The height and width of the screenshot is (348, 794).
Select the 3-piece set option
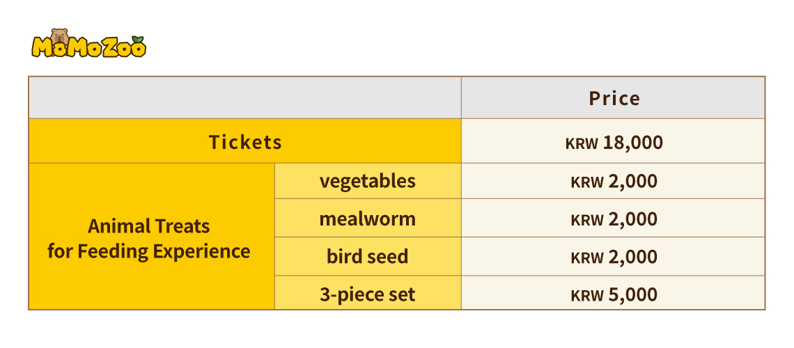click(x=368, y=294)
